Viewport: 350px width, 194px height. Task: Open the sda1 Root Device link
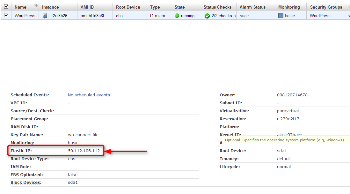(x=282, y=151)
